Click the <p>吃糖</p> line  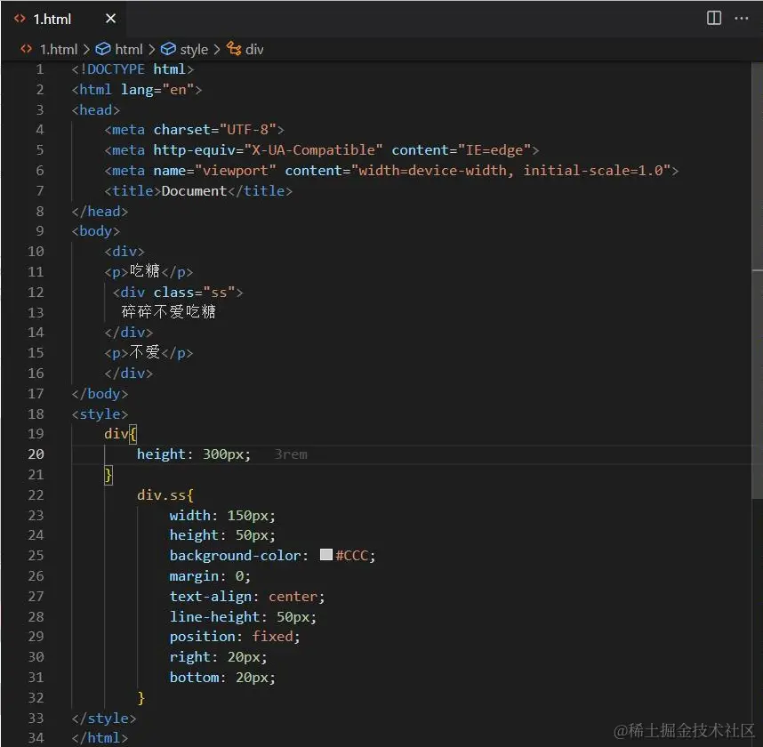(x=149, y=271)
